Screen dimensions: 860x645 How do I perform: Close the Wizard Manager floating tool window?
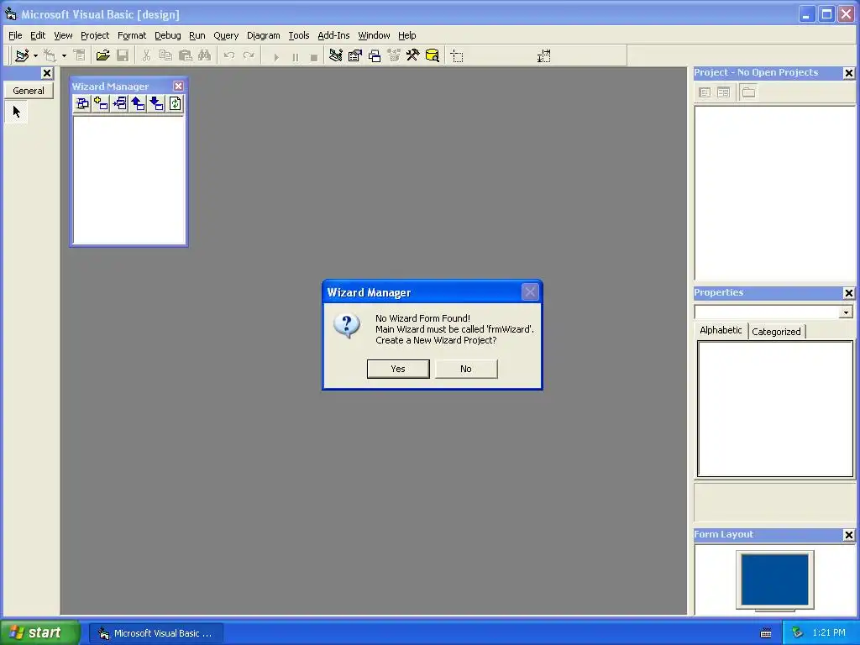[x=178, y=87]
